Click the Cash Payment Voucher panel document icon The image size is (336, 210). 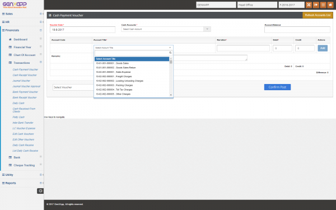[x=50, y=15]
